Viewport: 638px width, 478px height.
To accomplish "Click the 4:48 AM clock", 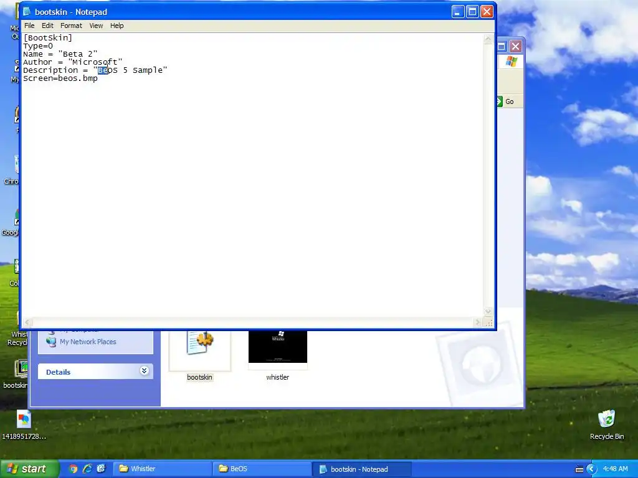I will 615,469.
